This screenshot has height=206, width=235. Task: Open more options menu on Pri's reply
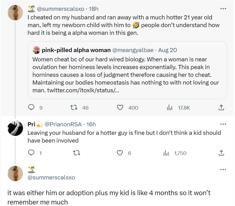pyautogui.click(x=223, y=124)
